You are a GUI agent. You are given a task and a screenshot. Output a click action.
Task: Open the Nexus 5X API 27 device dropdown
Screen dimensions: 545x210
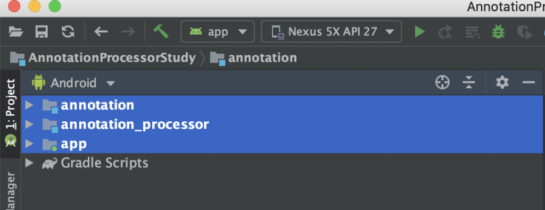(x=331, y=32)
